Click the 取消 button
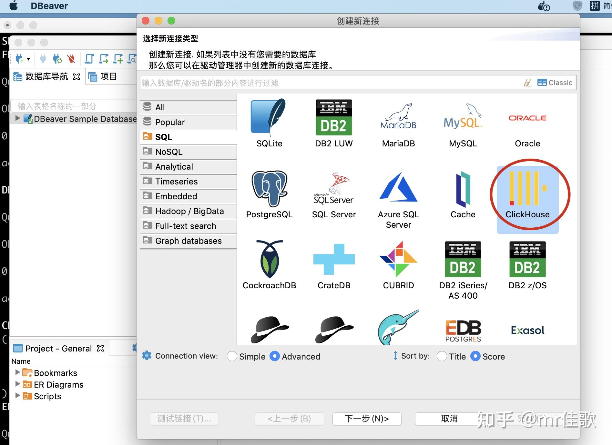 pos(449,419)
